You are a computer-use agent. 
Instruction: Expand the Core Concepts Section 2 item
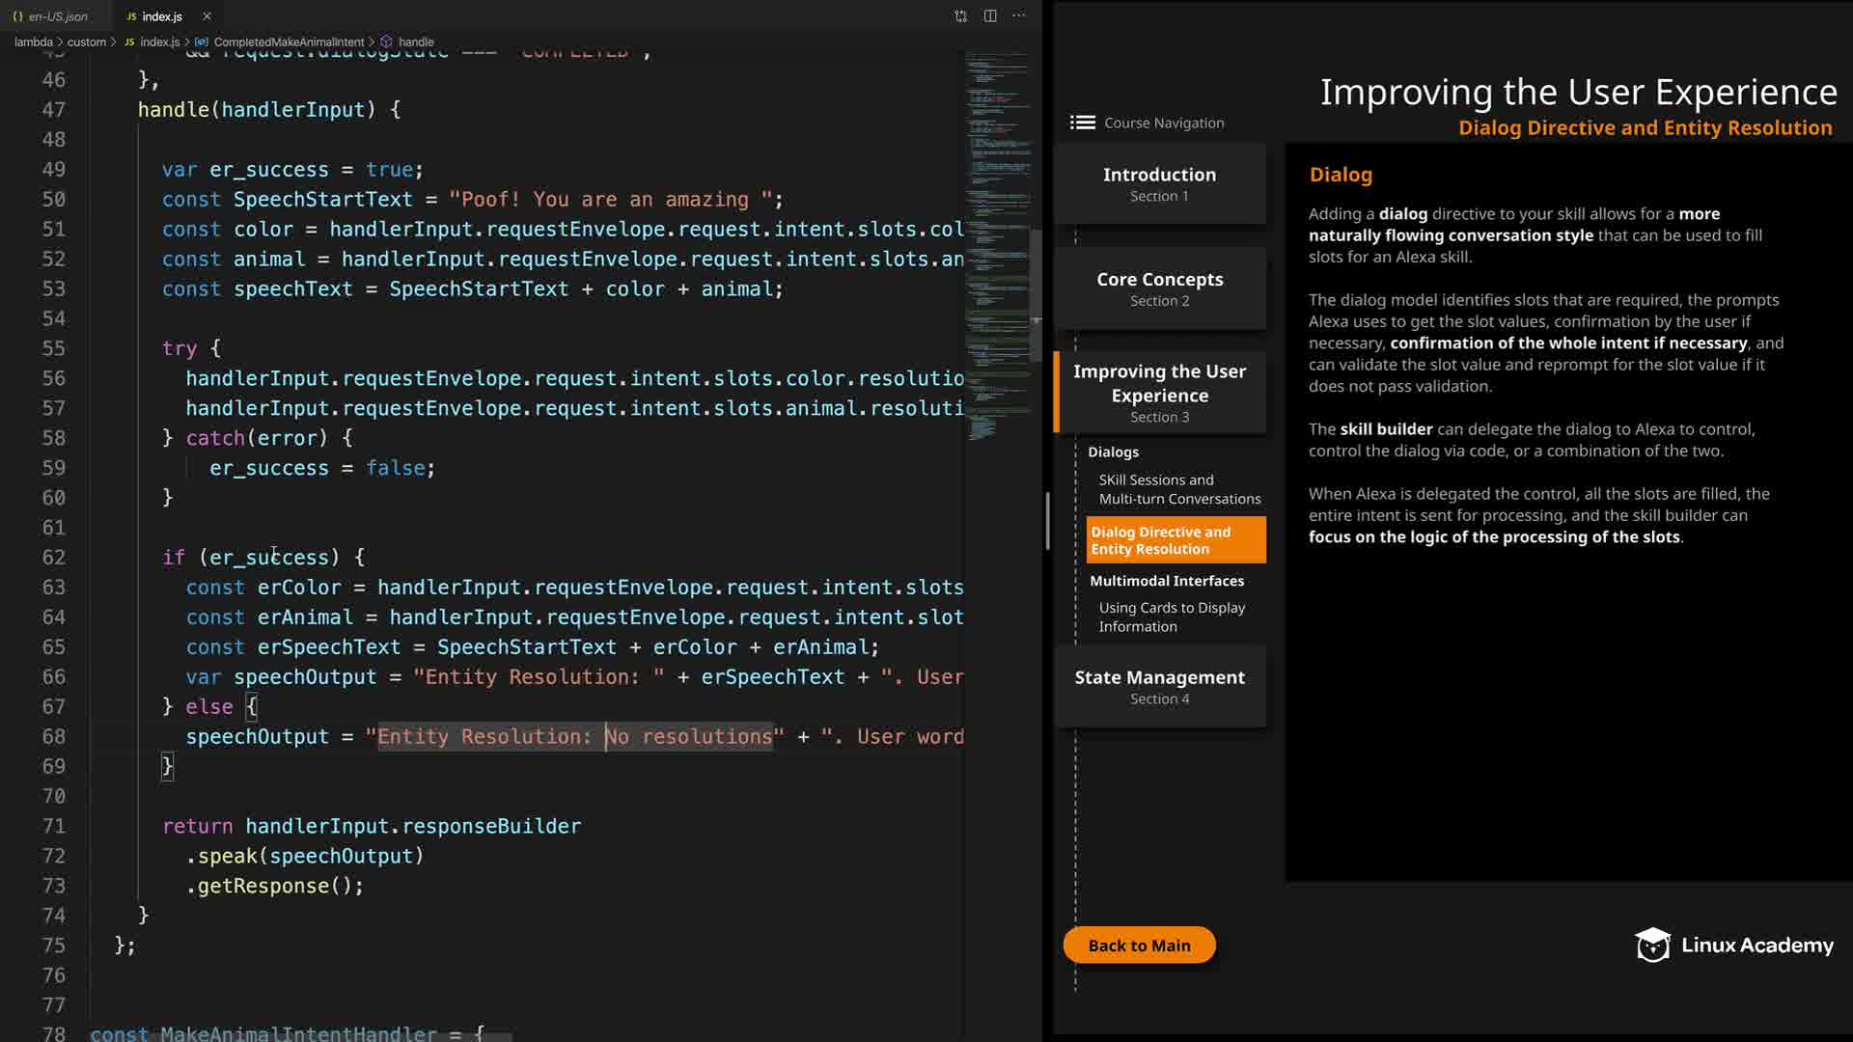1159,288
